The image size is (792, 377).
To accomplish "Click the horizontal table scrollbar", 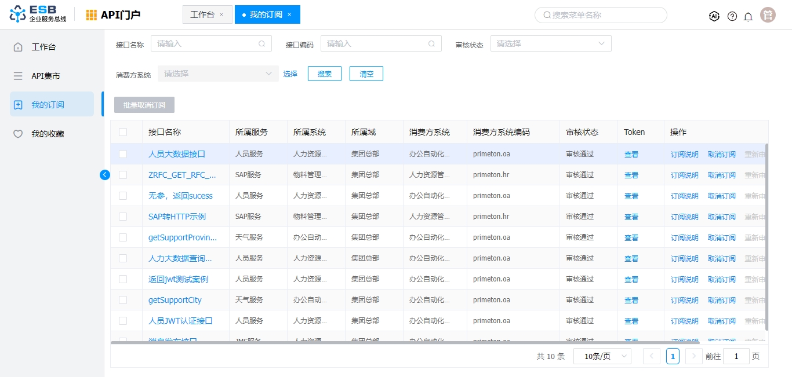I will point(406,342).
